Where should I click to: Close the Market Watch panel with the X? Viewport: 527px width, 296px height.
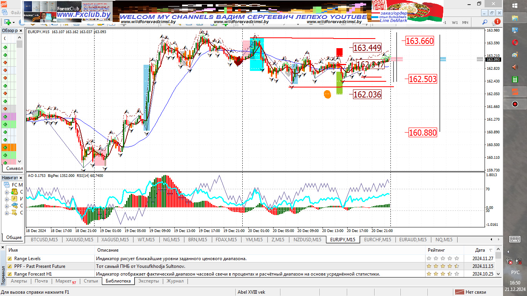(x=21, y=30)
